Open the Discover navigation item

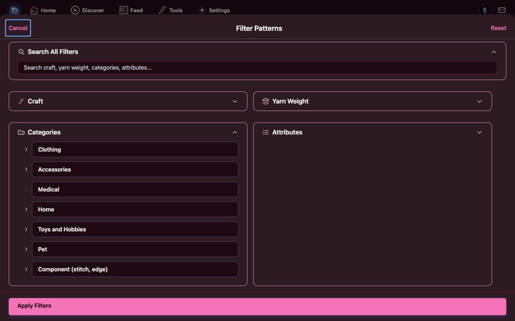pyautogui.click(x=88, y=10)
